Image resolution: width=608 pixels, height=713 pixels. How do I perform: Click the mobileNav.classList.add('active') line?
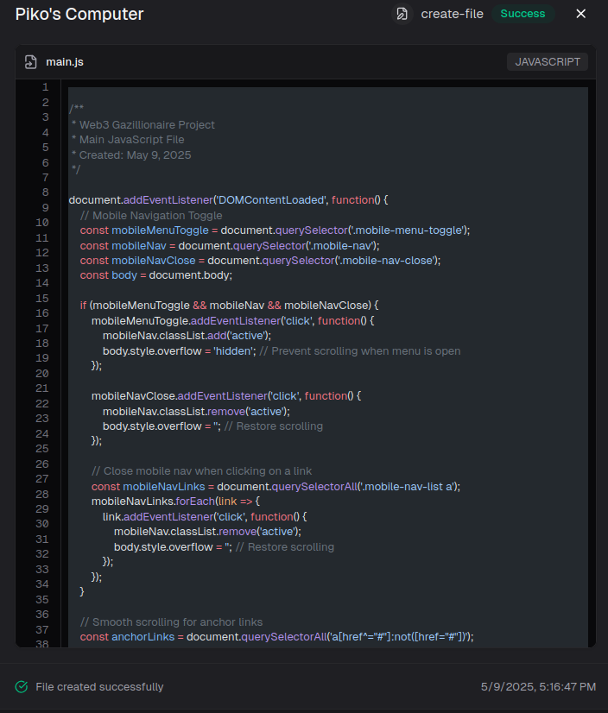[187, 336]
